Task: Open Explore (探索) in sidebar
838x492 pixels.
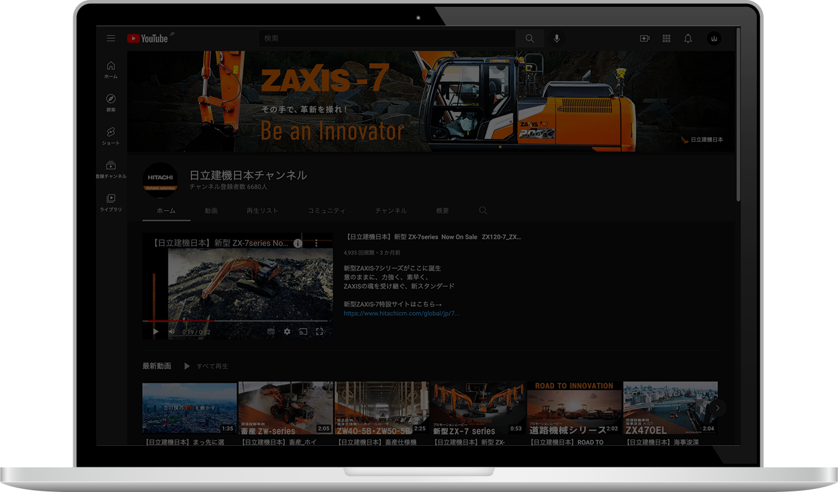Action: click(111, 103)
